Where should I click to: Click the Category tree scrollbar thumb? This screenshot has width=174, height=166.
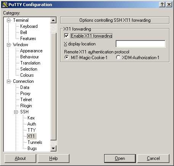click(53, 87)
